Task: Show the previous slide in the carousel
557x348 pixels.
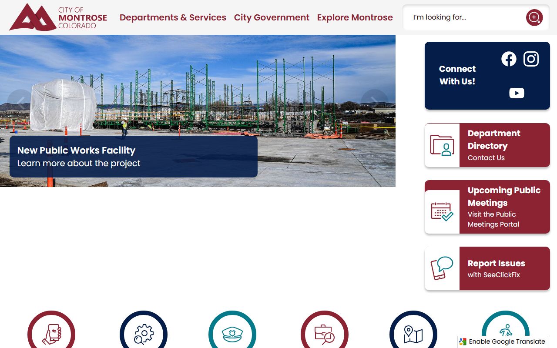Action: pos(20,103)
